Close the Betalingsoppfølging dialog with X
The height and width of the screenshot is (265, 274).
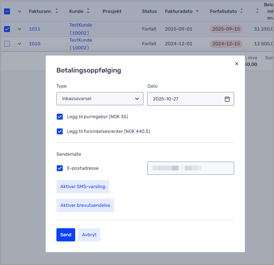pos(237,64)
